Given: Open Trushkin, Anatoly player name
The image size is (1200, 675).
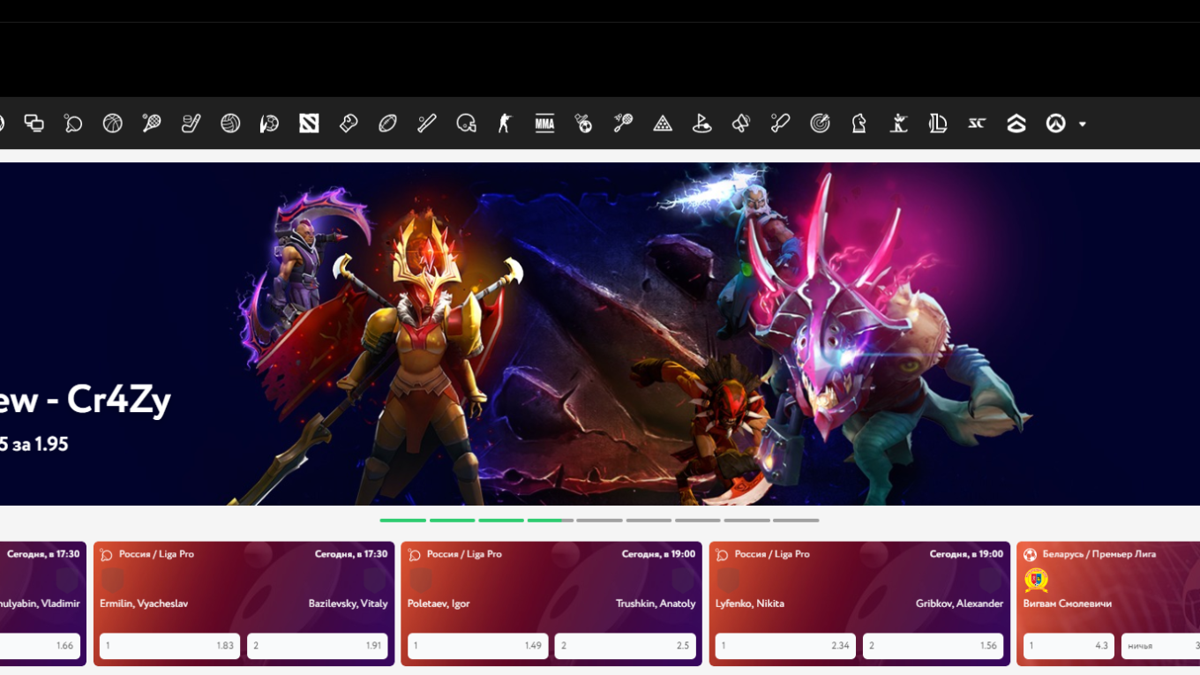Looking at the screenshot, I should [656, 604].
